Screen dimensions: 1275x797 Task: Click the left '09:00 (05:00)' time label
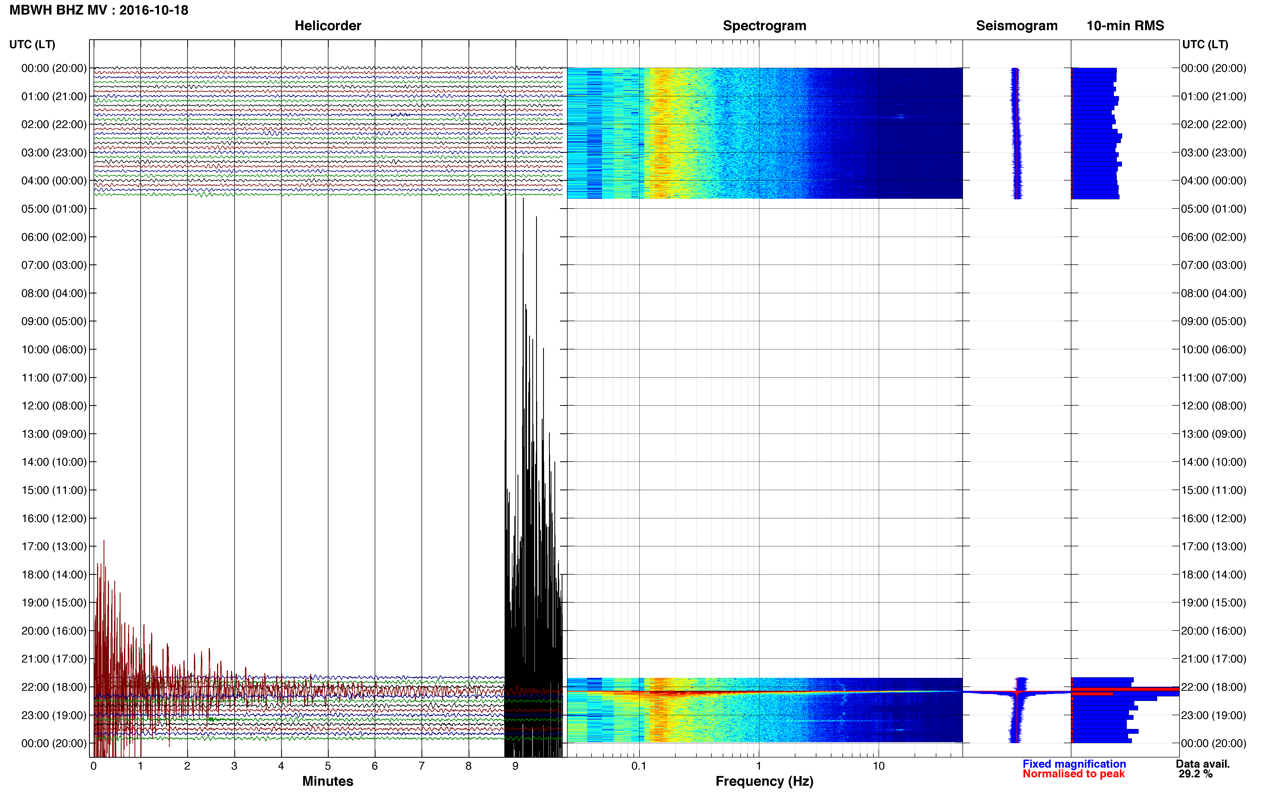(54, 321)
